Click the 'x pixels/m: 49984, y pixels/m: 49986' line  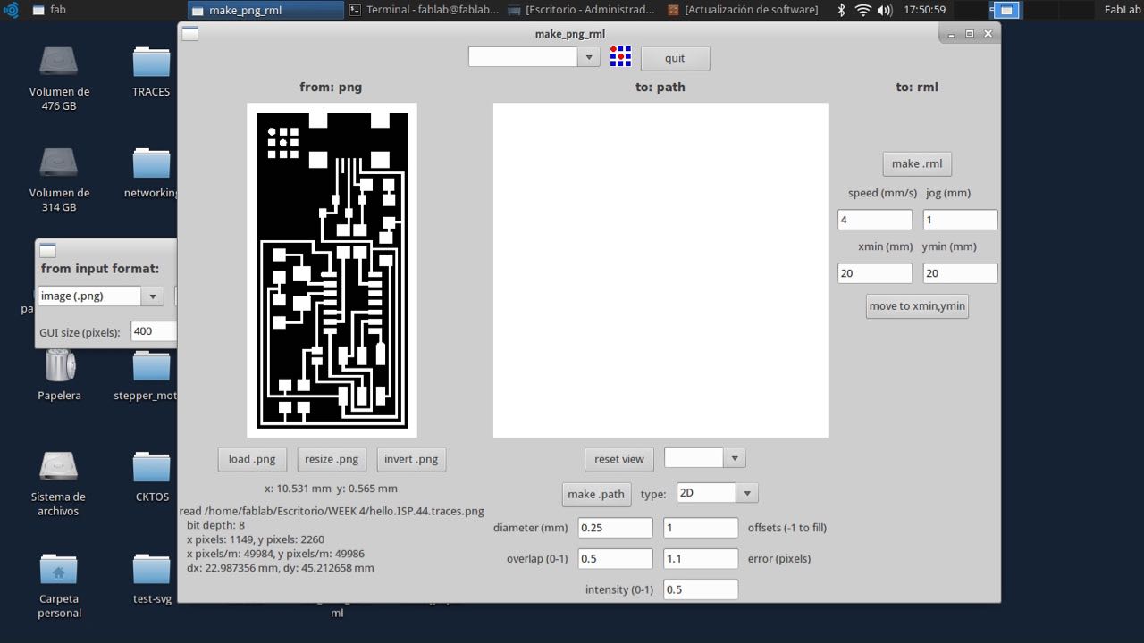pos(275,554)
